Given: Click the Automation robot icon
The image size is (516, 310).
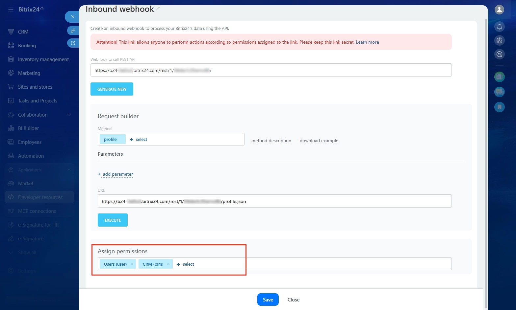Looking at the screenshot, I should click(x=11, y=156).
